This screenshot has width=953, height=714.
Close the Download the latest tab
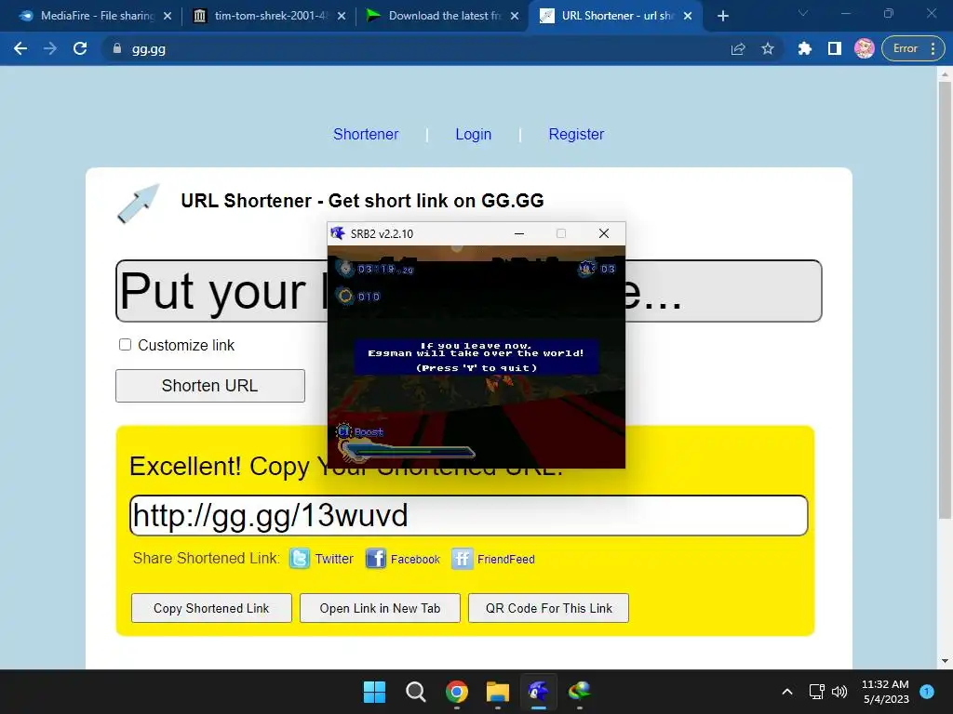click(514, 16)
